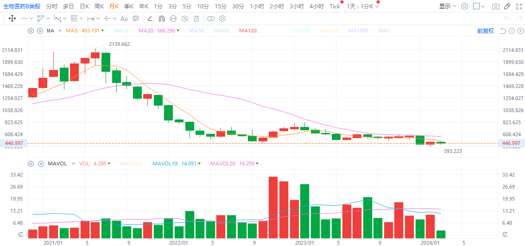Switch to the 日K daily chart tab
Viewport: 525px width, 246px height.
click(84, 6)
